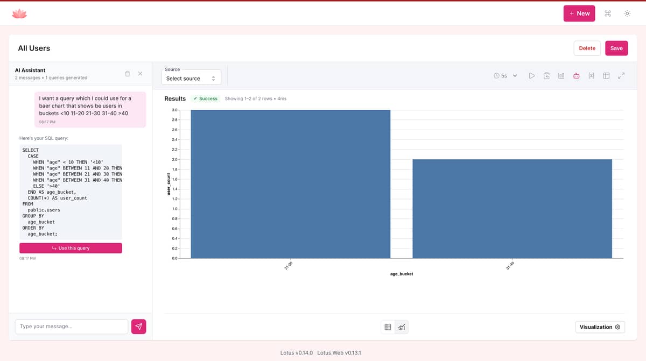Run the query with the play icon
The height and width of the screenshot is (361, 646).
[531, 76]
